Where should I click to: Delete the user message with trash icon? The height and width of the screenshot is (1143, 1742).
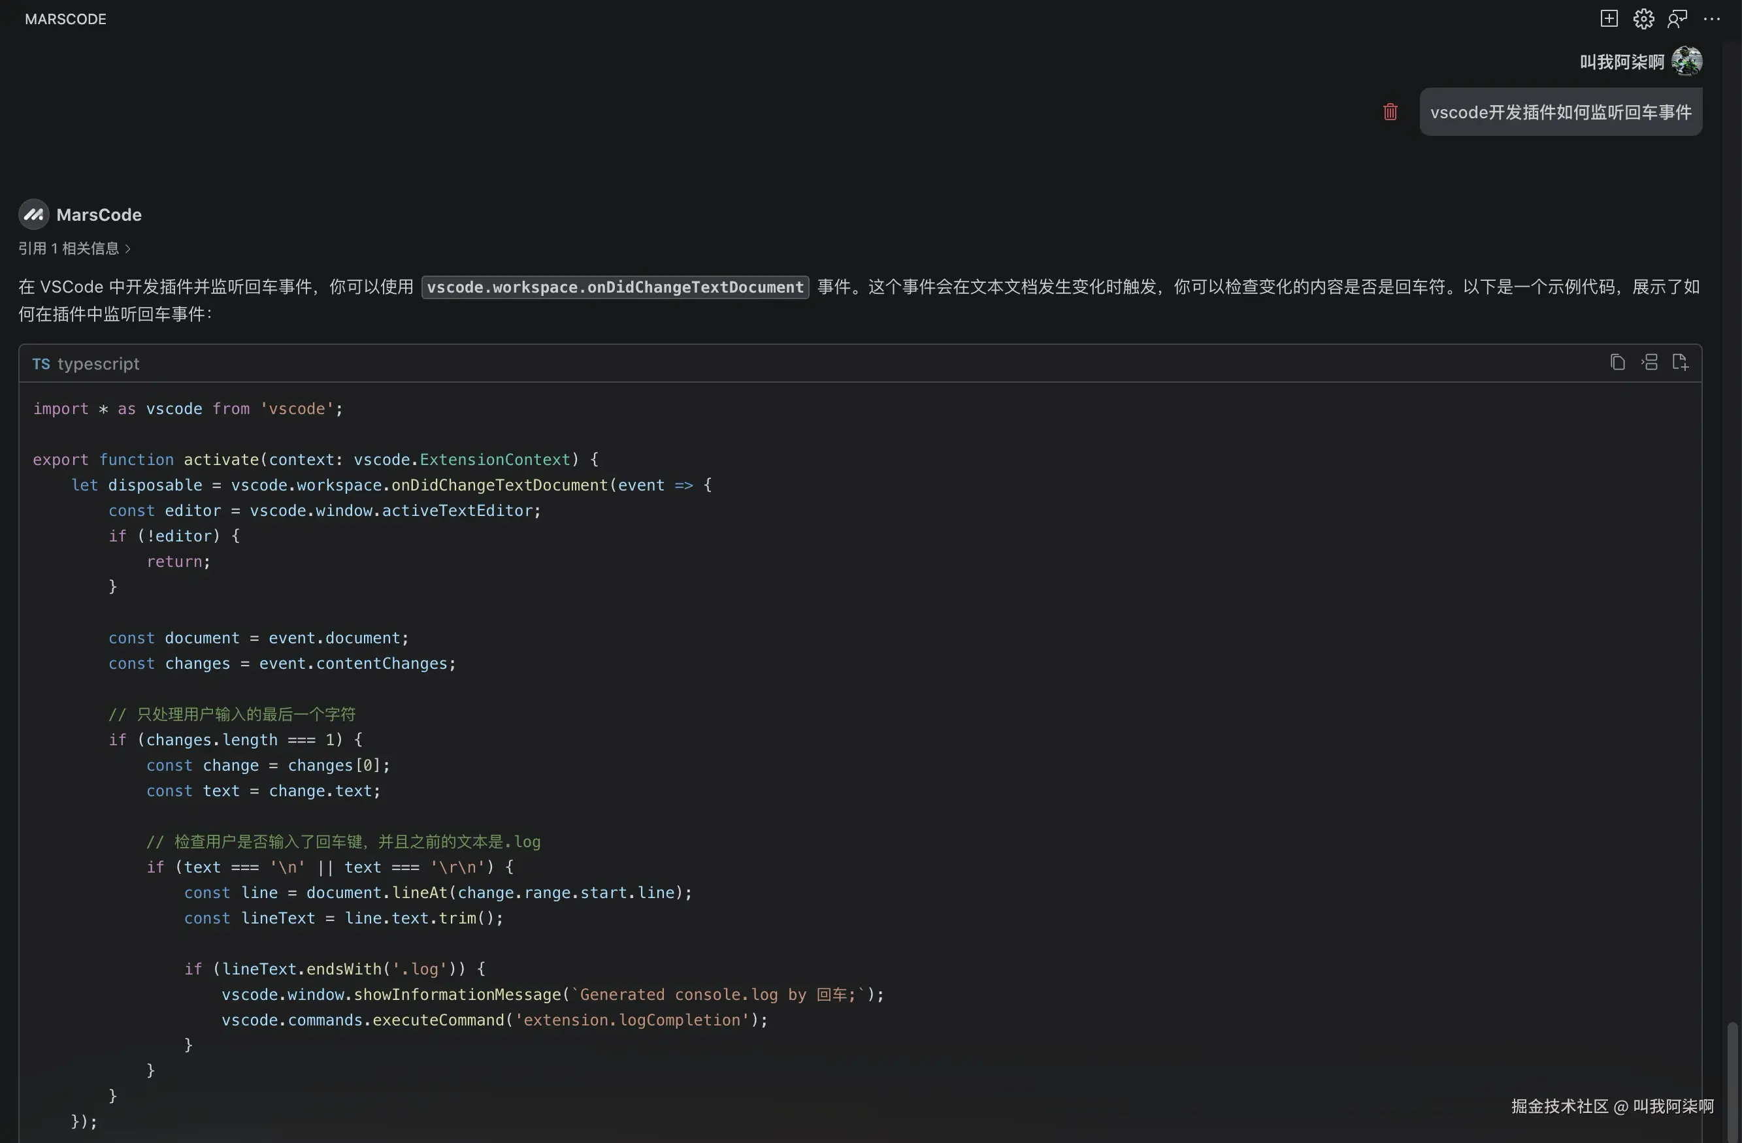(x=1390, y=112)
